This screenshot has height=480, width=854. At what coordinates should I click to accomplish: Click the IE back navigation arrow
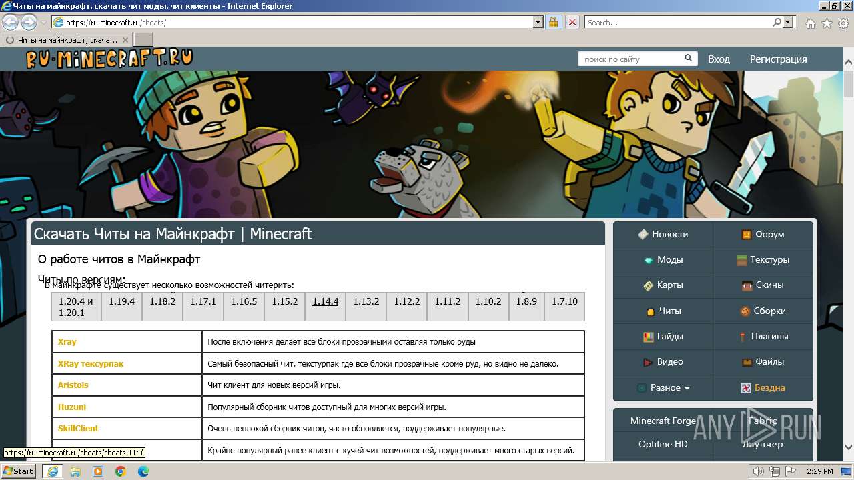pos(11,22)
